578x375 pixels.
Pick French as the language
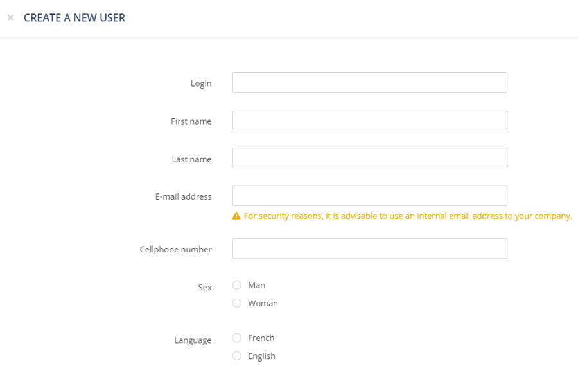click(x=237, y=338)
